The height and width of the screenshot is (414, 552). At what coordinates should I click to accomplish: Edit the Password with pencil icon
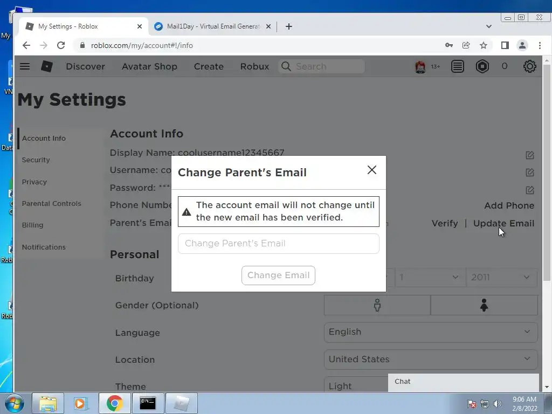tap(529, 190)
